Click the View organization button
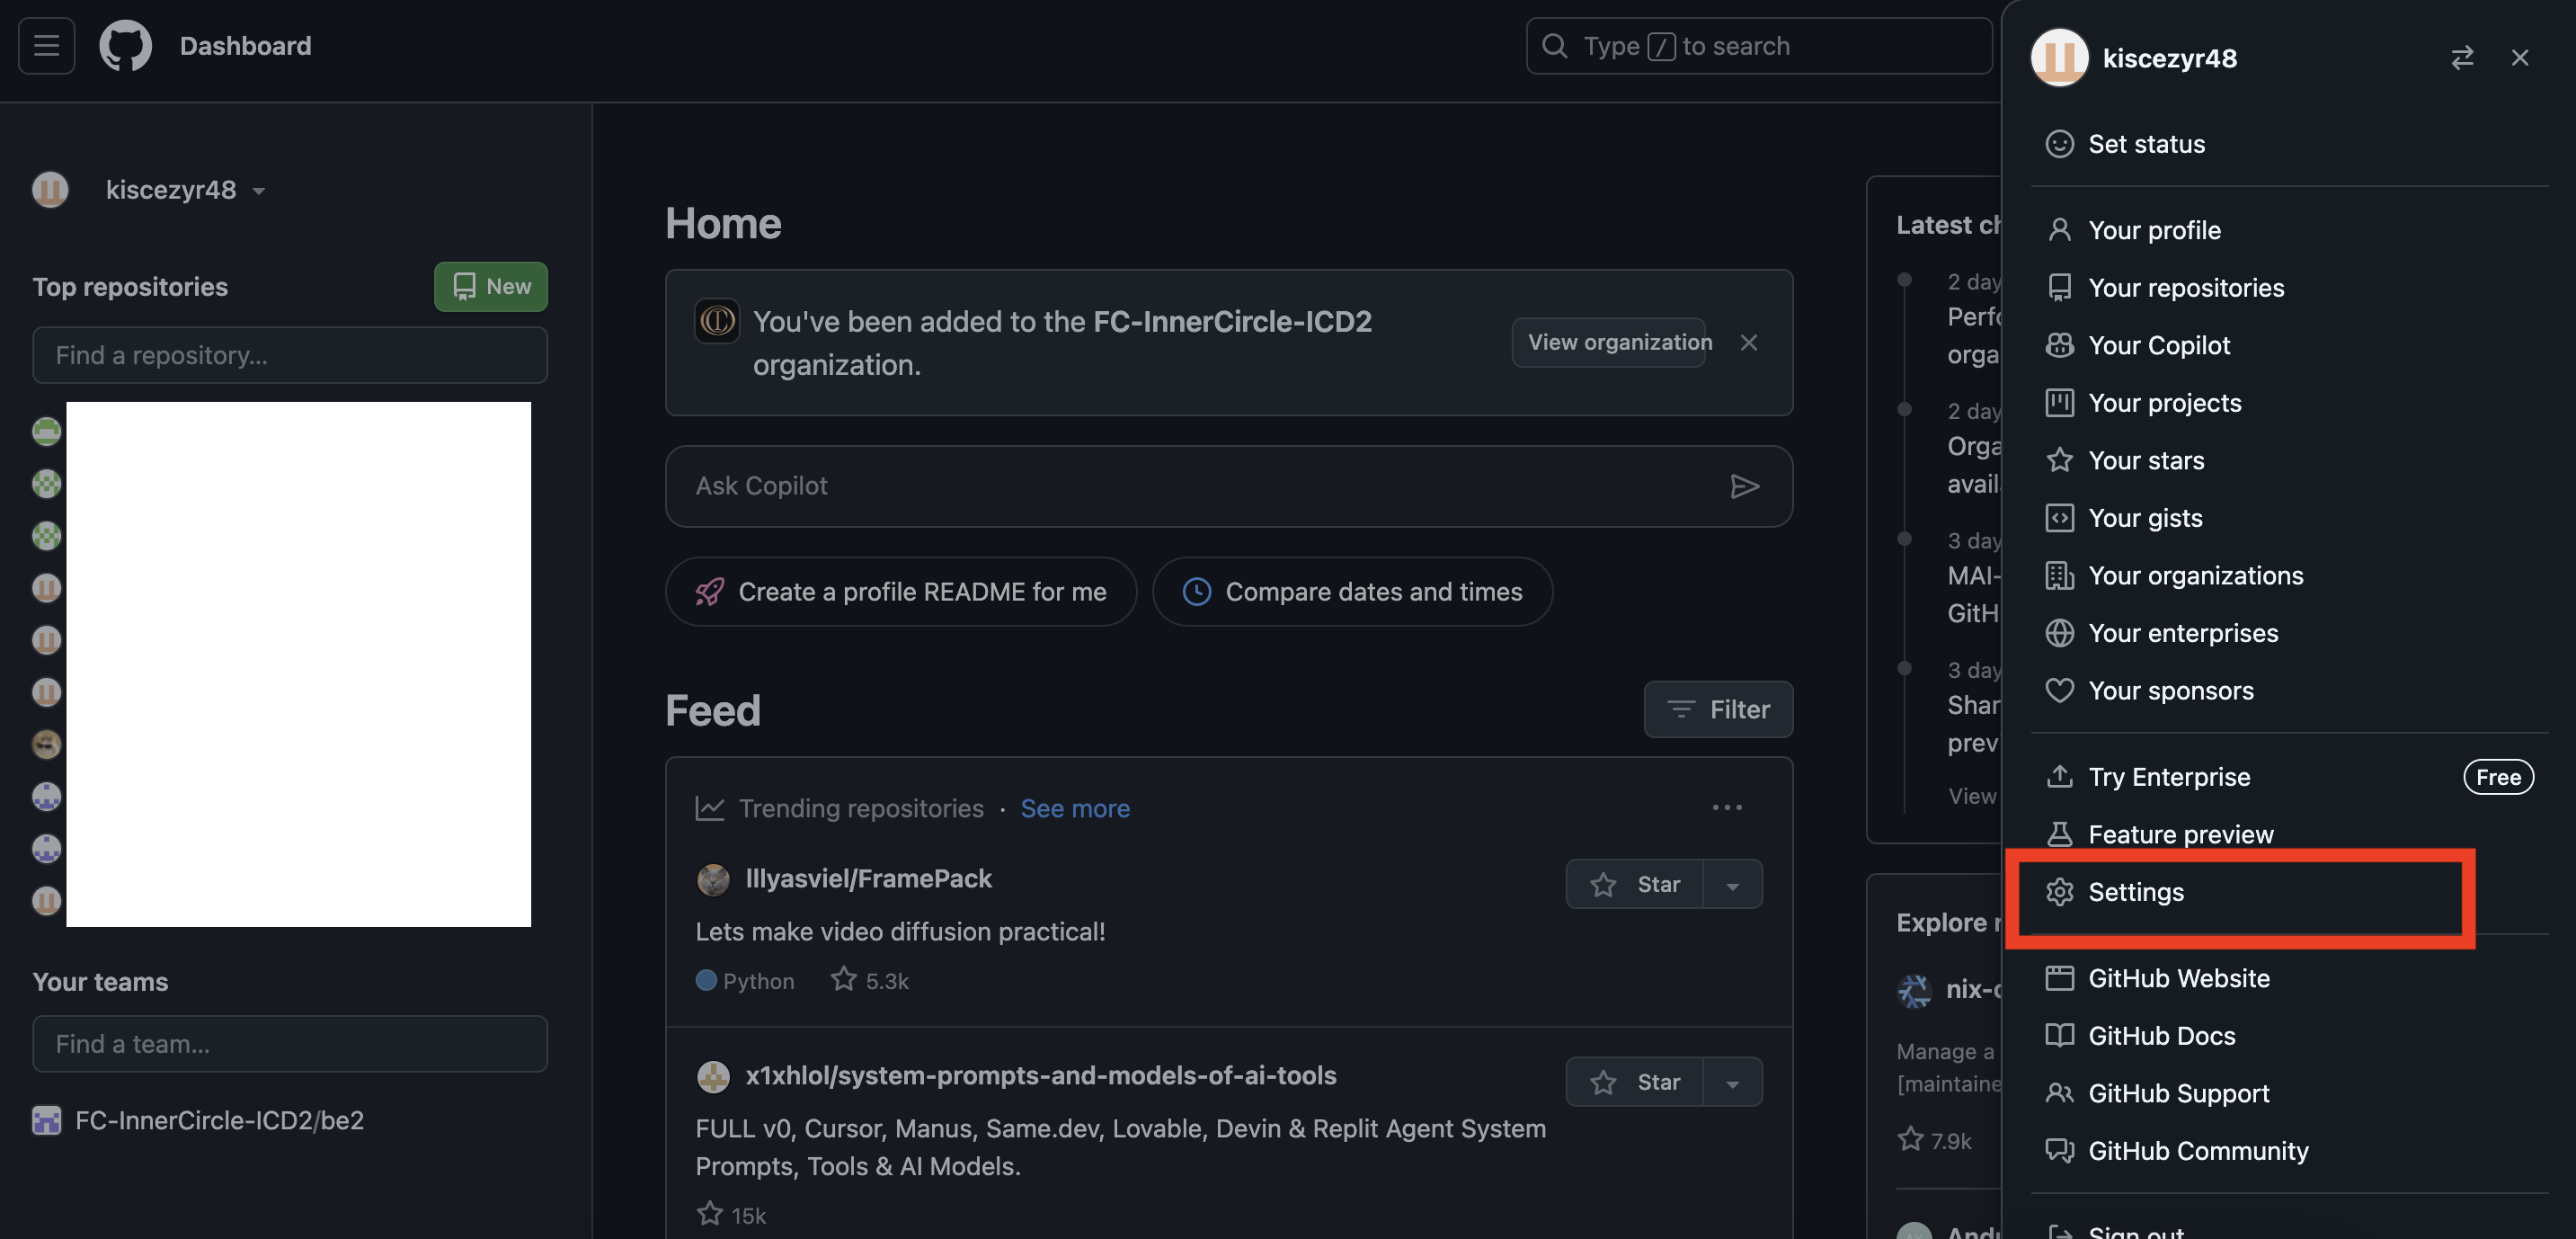 1608,343
